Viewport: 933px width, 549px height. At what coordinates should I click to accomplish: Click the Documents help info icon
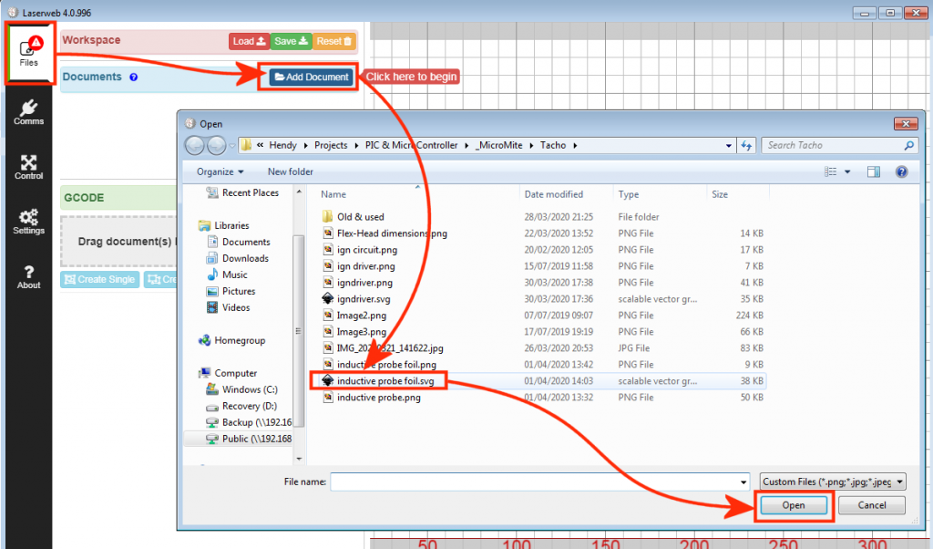click(x=134, y=78)
